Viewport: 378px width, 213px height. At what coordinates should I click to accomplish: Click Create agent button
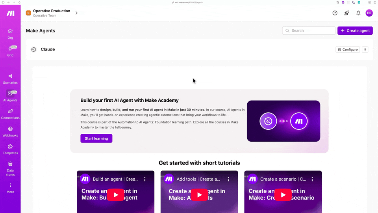(355, 31)
